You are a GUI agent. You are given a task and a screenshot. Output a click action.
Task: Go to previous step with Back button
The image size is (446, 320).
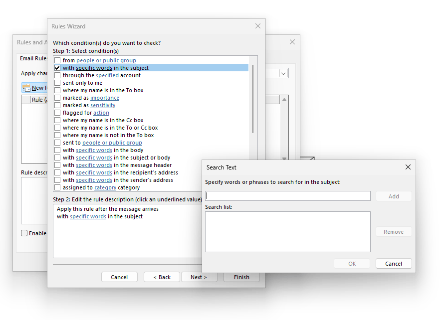tap(162, 277)
